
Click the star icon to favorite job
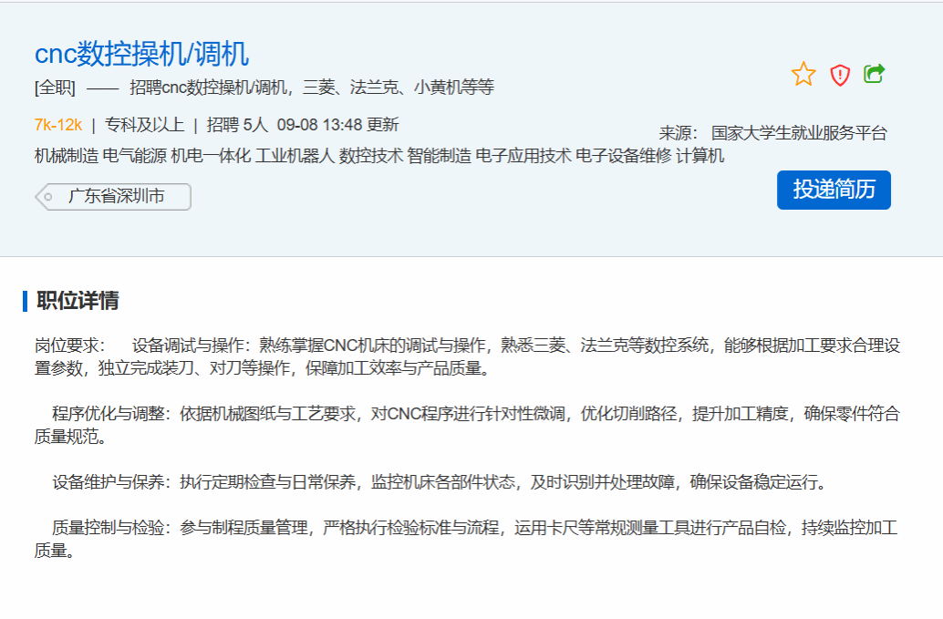(803, 75)
